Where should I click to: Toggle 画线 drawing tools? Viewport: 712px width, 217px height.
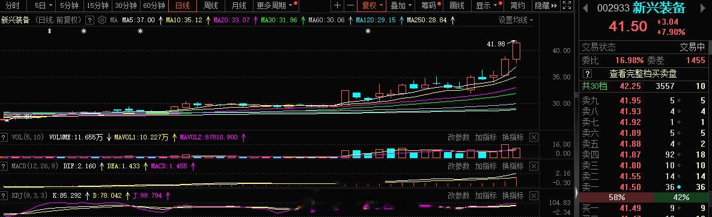(457, 5)
